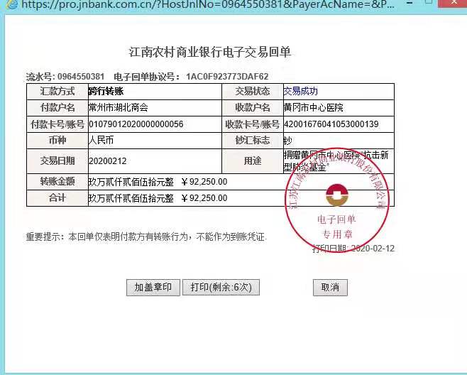Click the 钞汇标志 label cell
The width and height of the screenshot is (467, 375).
[x=253, y=141]
